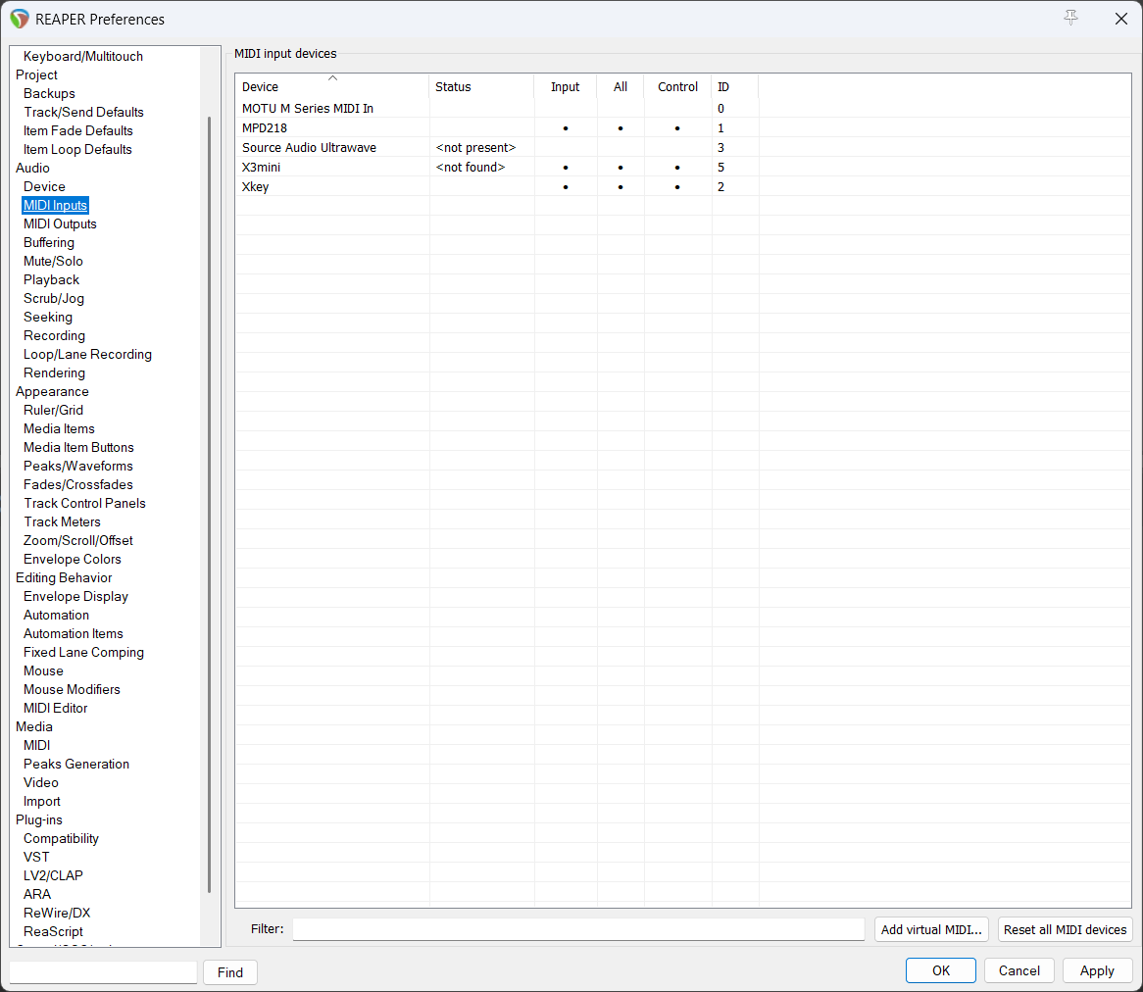Toggle the All dot for Xkey
The width and height of the screenshot is (1143, 992).
(x=621, y=187)
